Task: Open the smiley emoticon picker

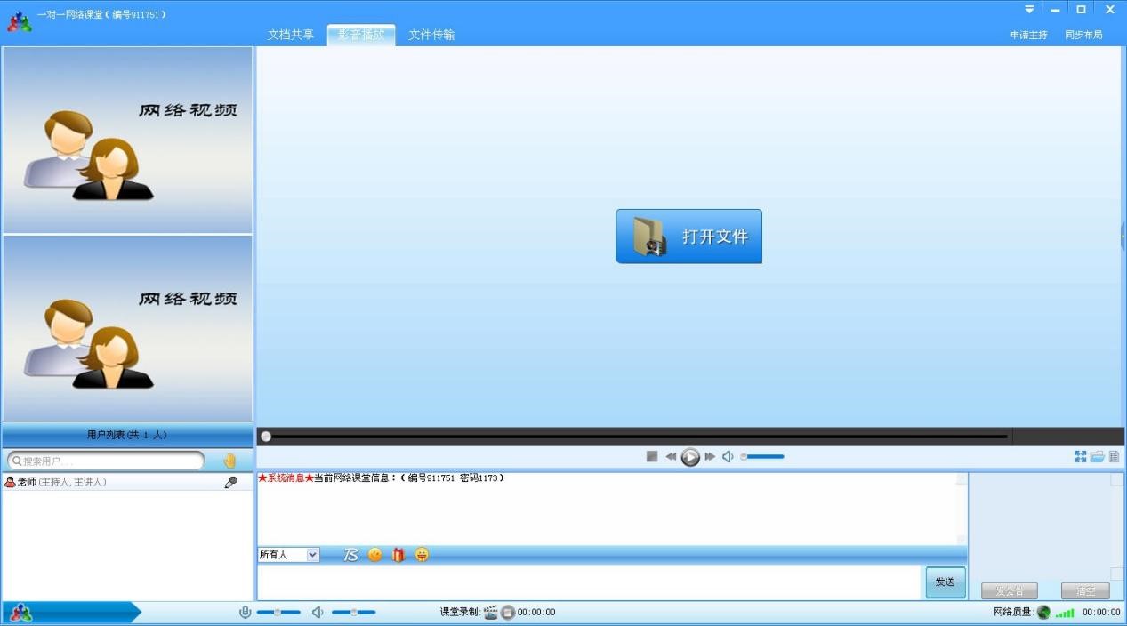Action: (x=374, y=554)
